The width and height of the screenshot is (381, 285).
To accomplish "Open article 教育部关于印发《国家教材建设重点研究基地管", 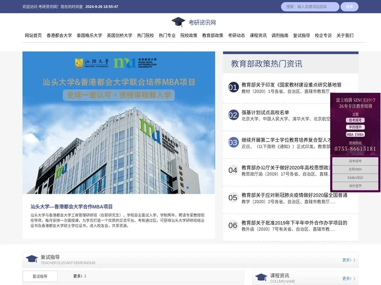I will coord(292,85).
